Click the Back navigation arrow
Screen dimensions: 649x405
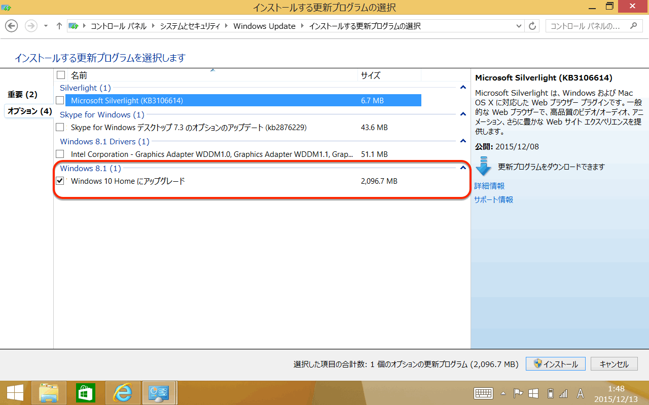12,26
